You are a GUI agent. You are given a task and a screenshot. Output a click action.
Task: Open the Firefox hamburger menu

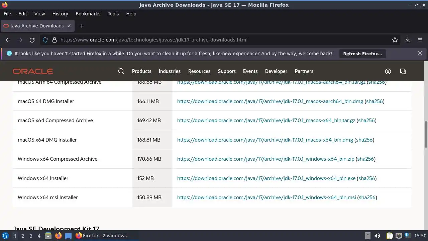(420, 40)
